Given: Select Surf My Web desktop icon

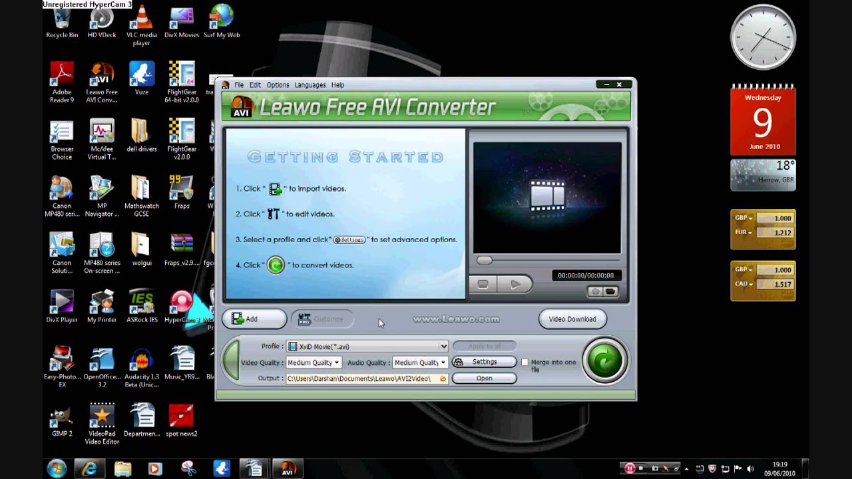Looking at the screenshot, I should click(x=222, y=22).
